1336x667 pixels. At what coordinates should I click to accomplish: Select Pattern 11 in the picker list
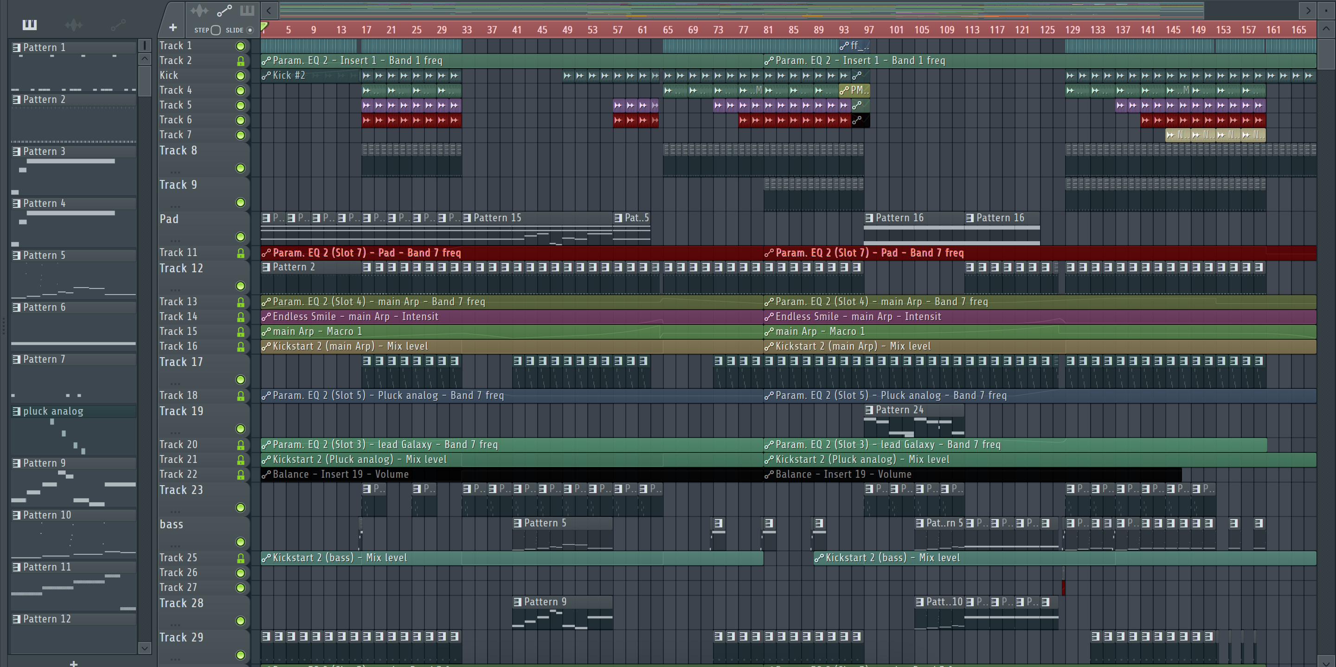pos(74,567)
